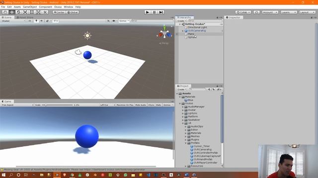
Task: Open the taskbar search icon
Action: pos(11,175)
